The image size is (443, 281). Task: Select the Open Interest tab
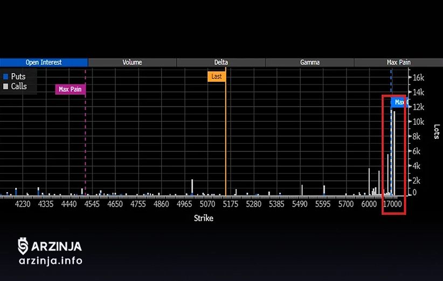point(43,62)
